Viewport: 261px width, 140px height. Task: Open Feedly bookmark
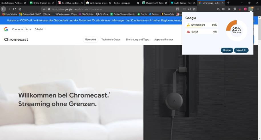tap(142, 14)
